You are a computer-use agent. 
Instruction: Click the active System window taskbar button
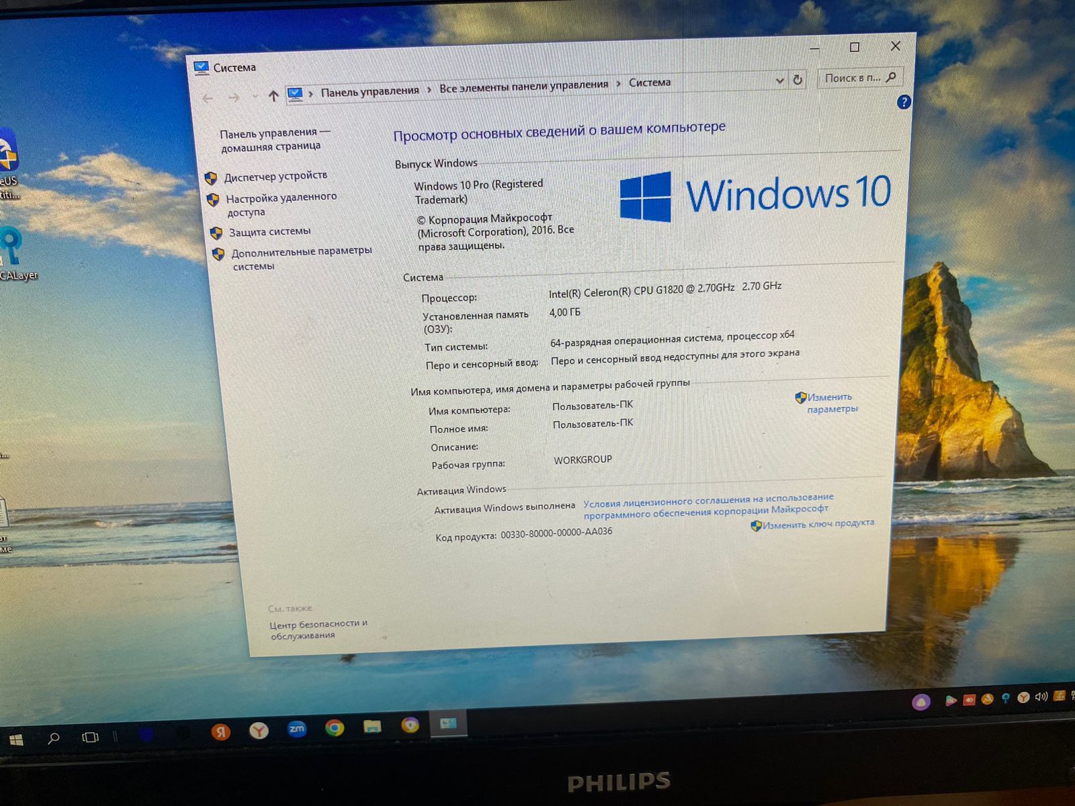click(x=448, y=723)
